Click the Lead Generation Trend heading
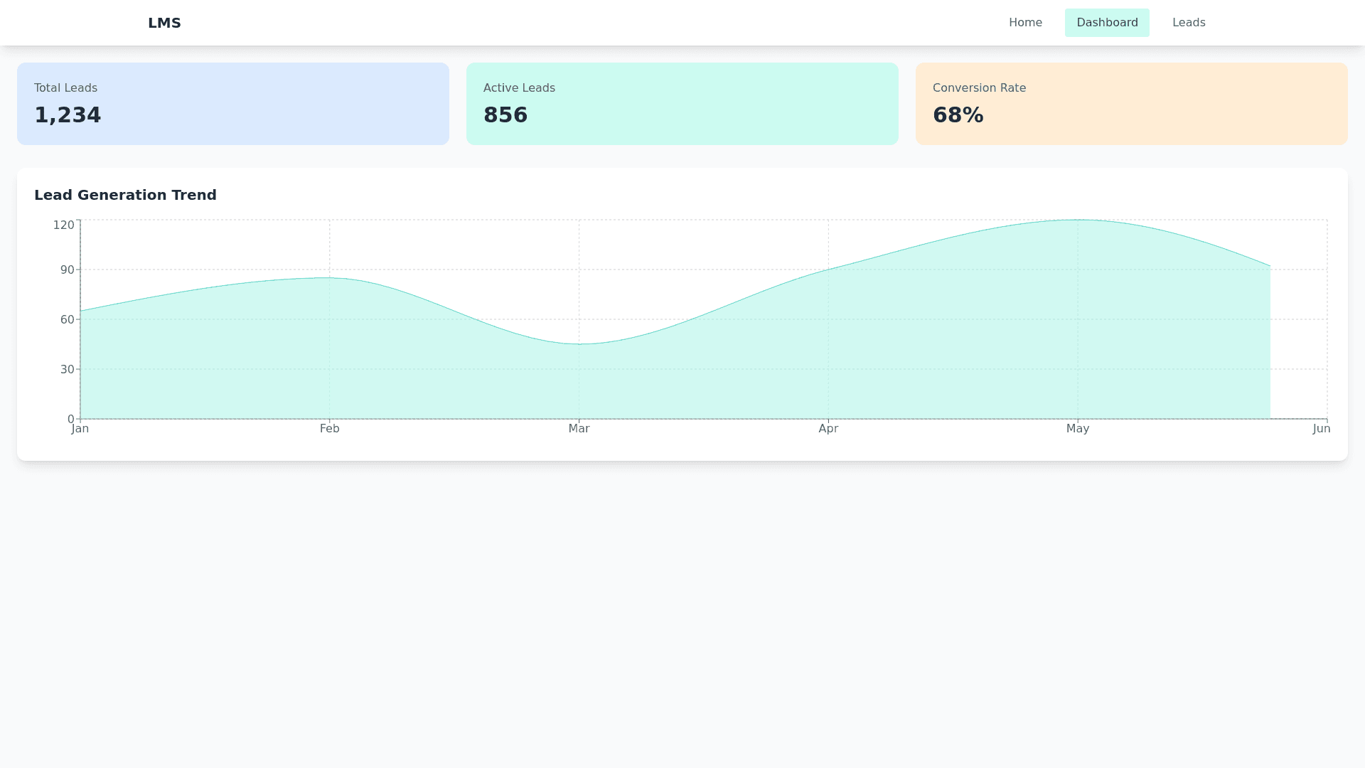 click(125, 195)
